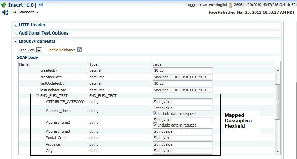The height and width of the screenshot is (159, 297).
Task: Click the FND_FLEX_TEST type cell
Action: click(103, 96)
